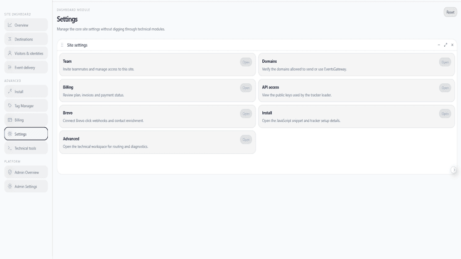
Task: Click the Reset button
Action: (450, 12)
